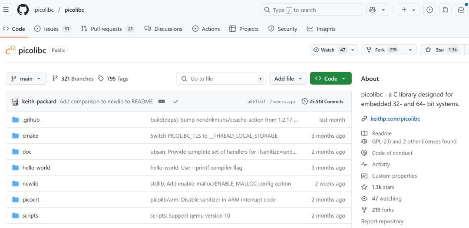Open the Discussions tab
The image size is (469, 228).
(x=163, y=29)
